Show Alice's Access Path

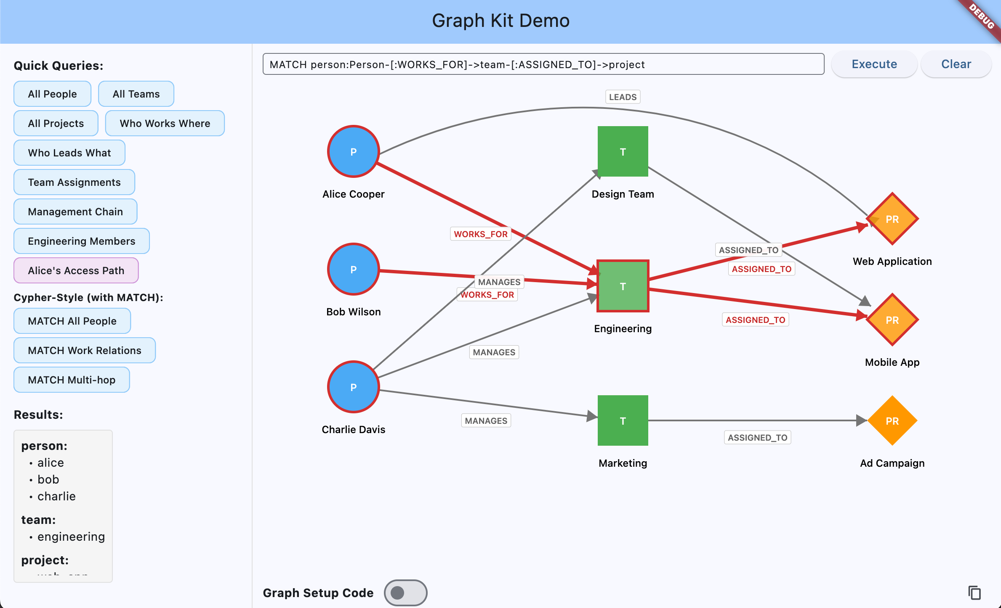[x=76, y=270]
